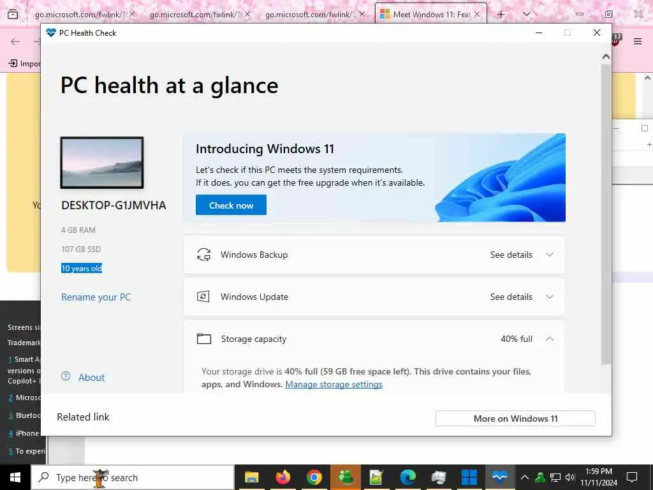Click browser back arrow behind the dialog
The height and width of the screenshot is (490, 653).
point(15,41)
